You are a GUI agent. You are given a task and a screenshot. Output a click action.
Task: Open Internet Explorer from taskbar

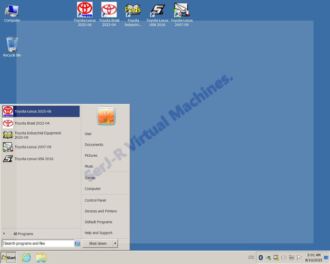point(26,257)
